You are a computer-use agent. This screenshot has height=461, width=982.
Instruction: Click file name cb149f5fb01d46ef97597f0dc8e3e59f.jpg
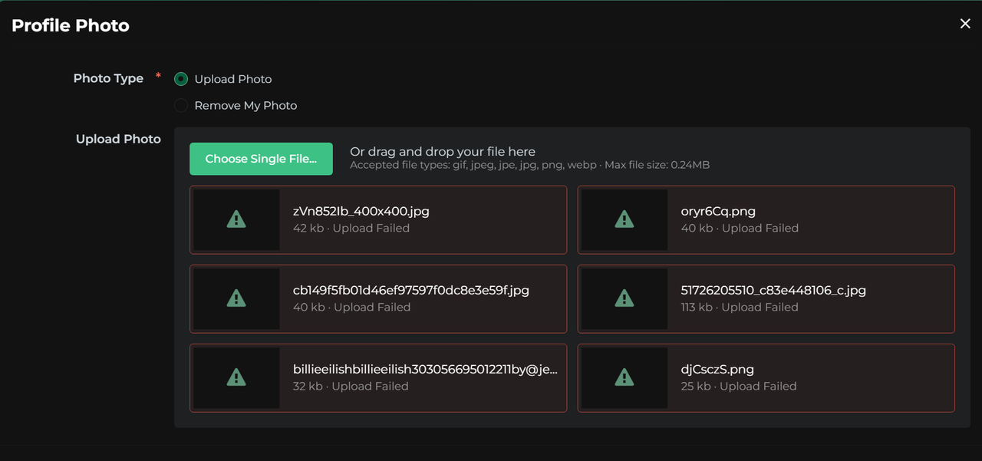pyautogui.click(x=411, y=290)
